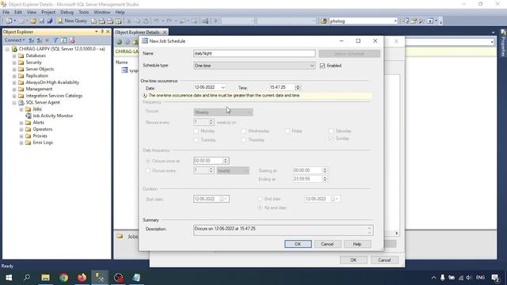Open the Connect dropdown in Object Explorer
This screenshot has width=507, height=285.
[14, 40]
